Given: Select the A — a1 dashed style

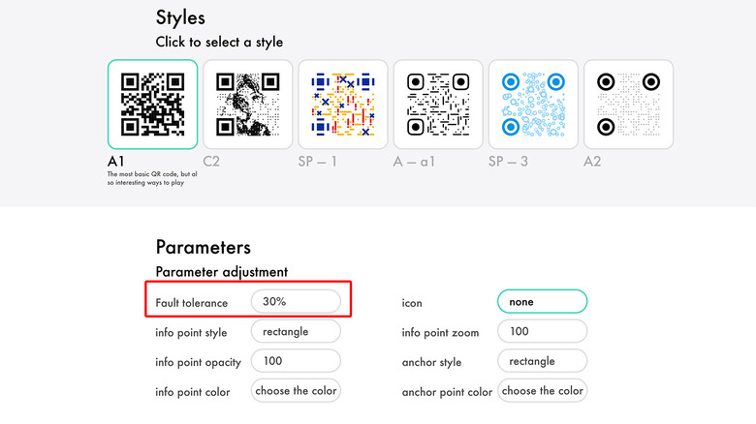Looking at the screenshot, I should (x=437, y=105).
